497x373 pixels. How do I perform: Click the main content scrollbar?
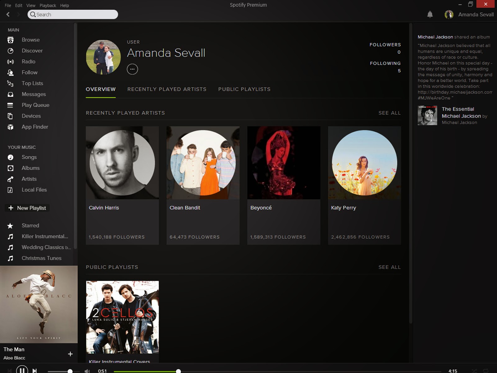(411, 173)
